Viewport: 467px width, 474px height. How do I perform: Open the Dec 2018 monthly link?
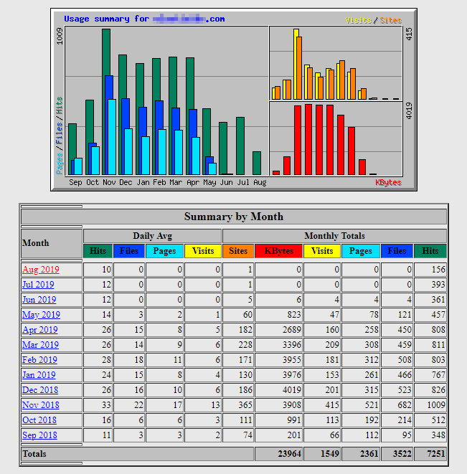pos(40,390)
